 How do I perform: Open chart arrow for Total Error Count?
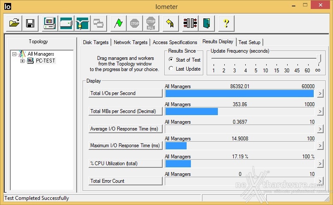[320, 181]
